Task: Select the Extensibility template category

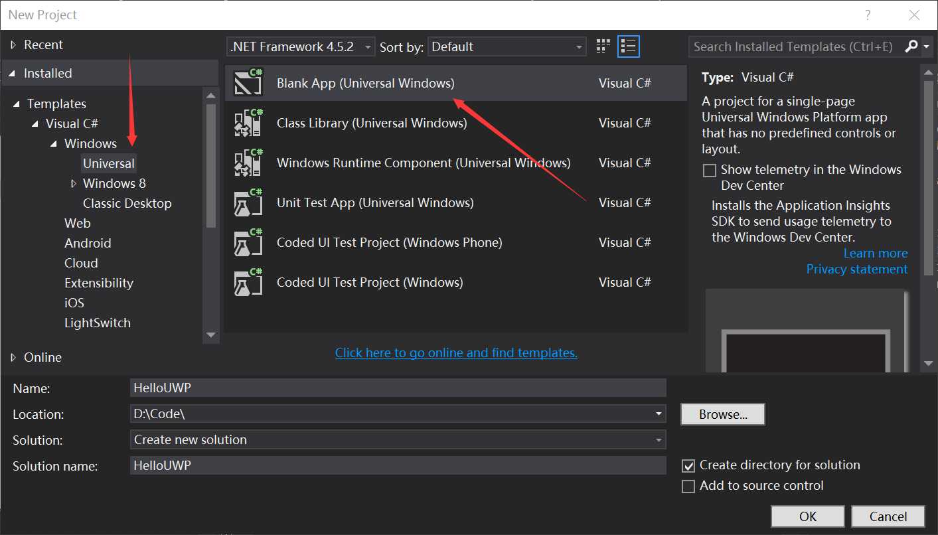Action: (x=99, y=283)
